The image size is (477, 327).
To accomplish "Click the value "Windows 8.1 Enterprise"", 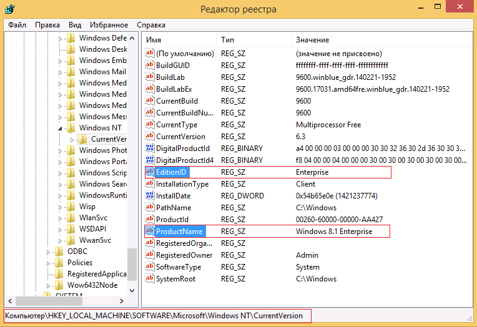I will click(334, 232).
